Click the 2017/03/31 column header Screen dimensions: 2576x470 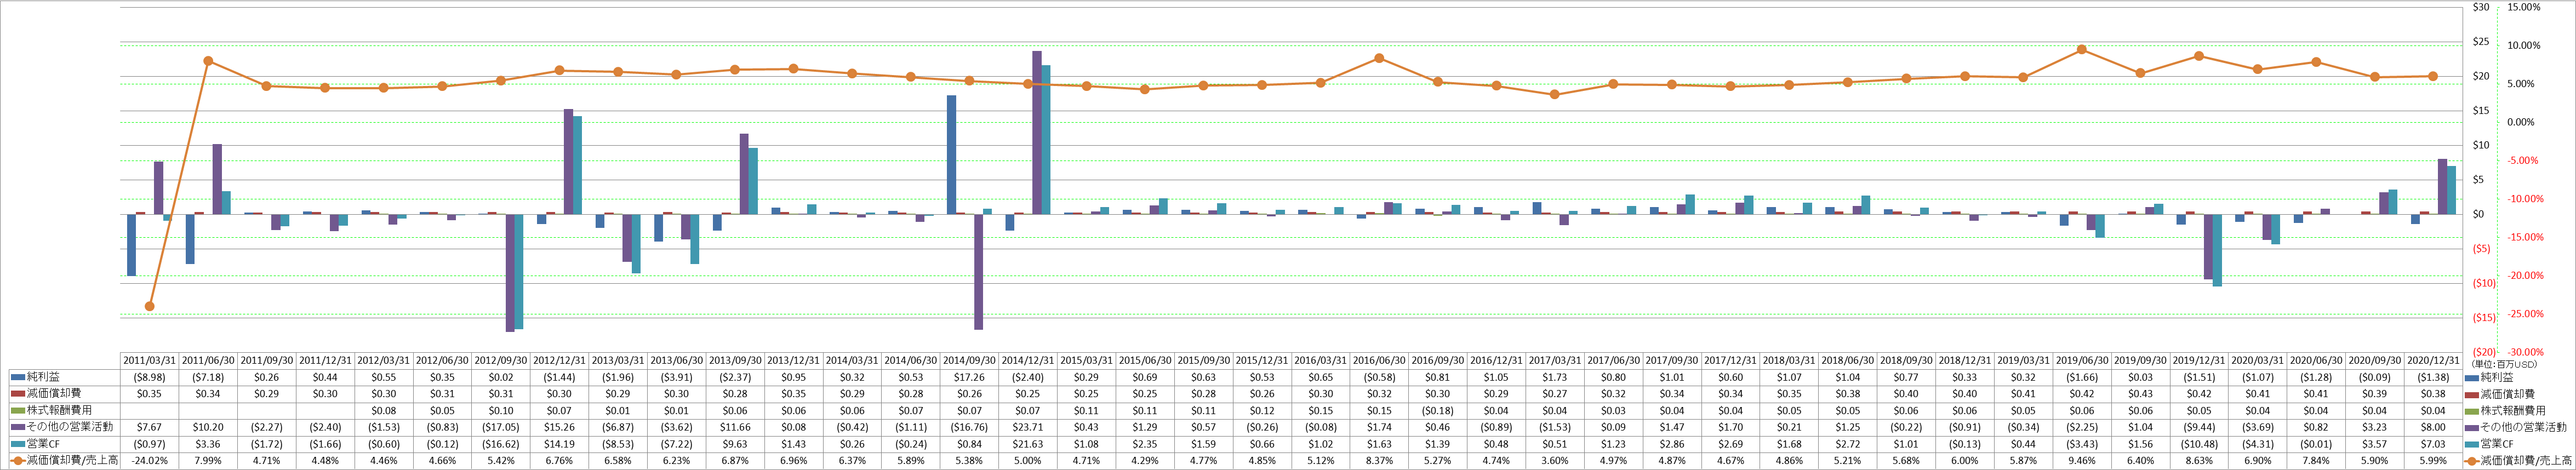point(1555,360)
